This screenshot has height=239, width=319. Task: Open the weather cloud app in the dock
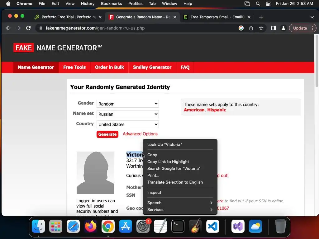pos(255,226)
